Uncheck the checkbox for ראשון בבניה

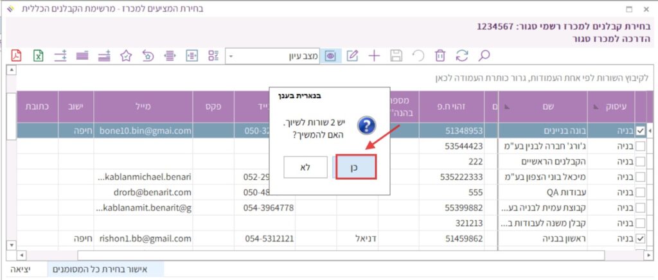[640, 238]
